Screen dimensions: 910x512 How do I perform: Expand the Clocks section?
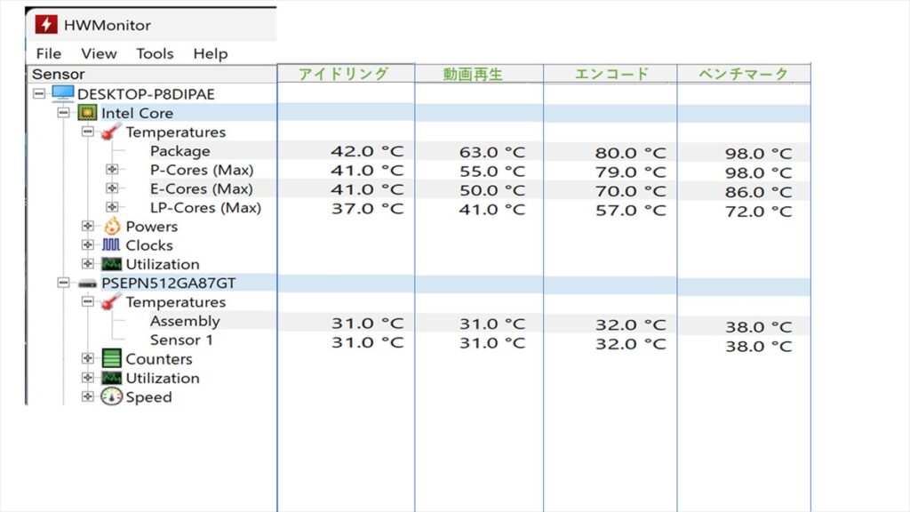88,245
